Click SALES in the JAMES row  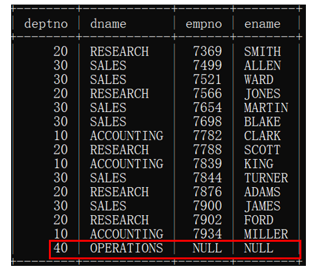coord(108,206)
